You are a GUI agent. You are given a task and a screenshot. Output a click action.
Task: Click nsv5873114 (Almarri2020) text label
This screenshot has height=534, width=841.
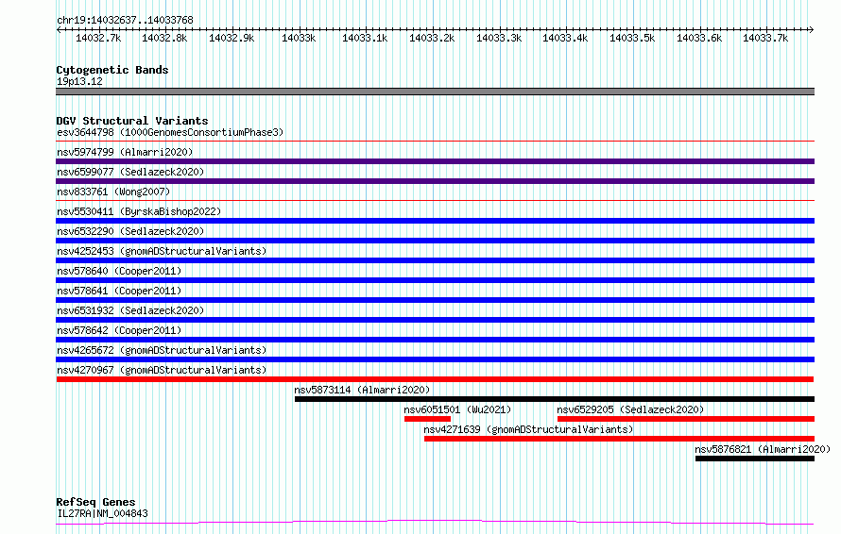click(x=362, y=390)
